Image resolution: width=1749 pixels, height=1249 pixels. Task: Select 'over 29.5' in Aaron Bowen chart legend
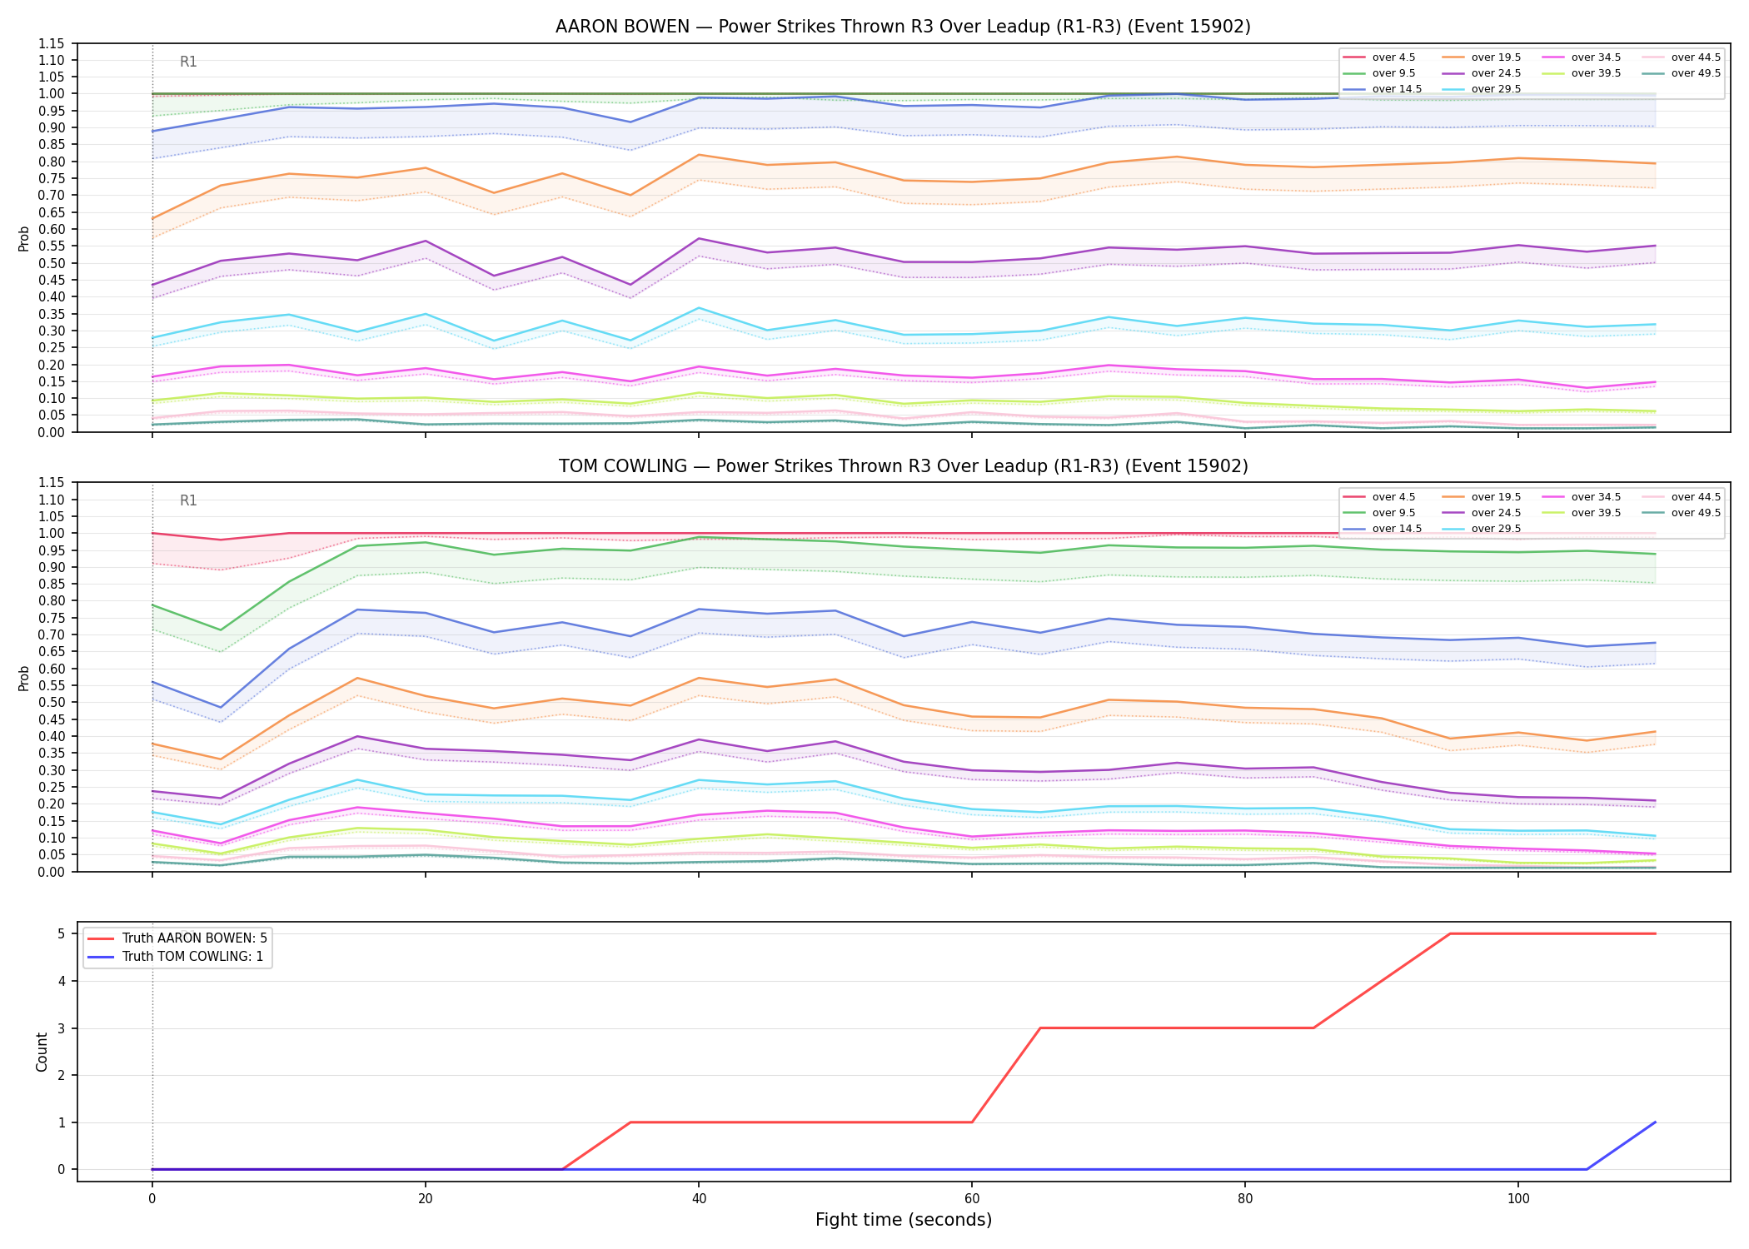1482,89
